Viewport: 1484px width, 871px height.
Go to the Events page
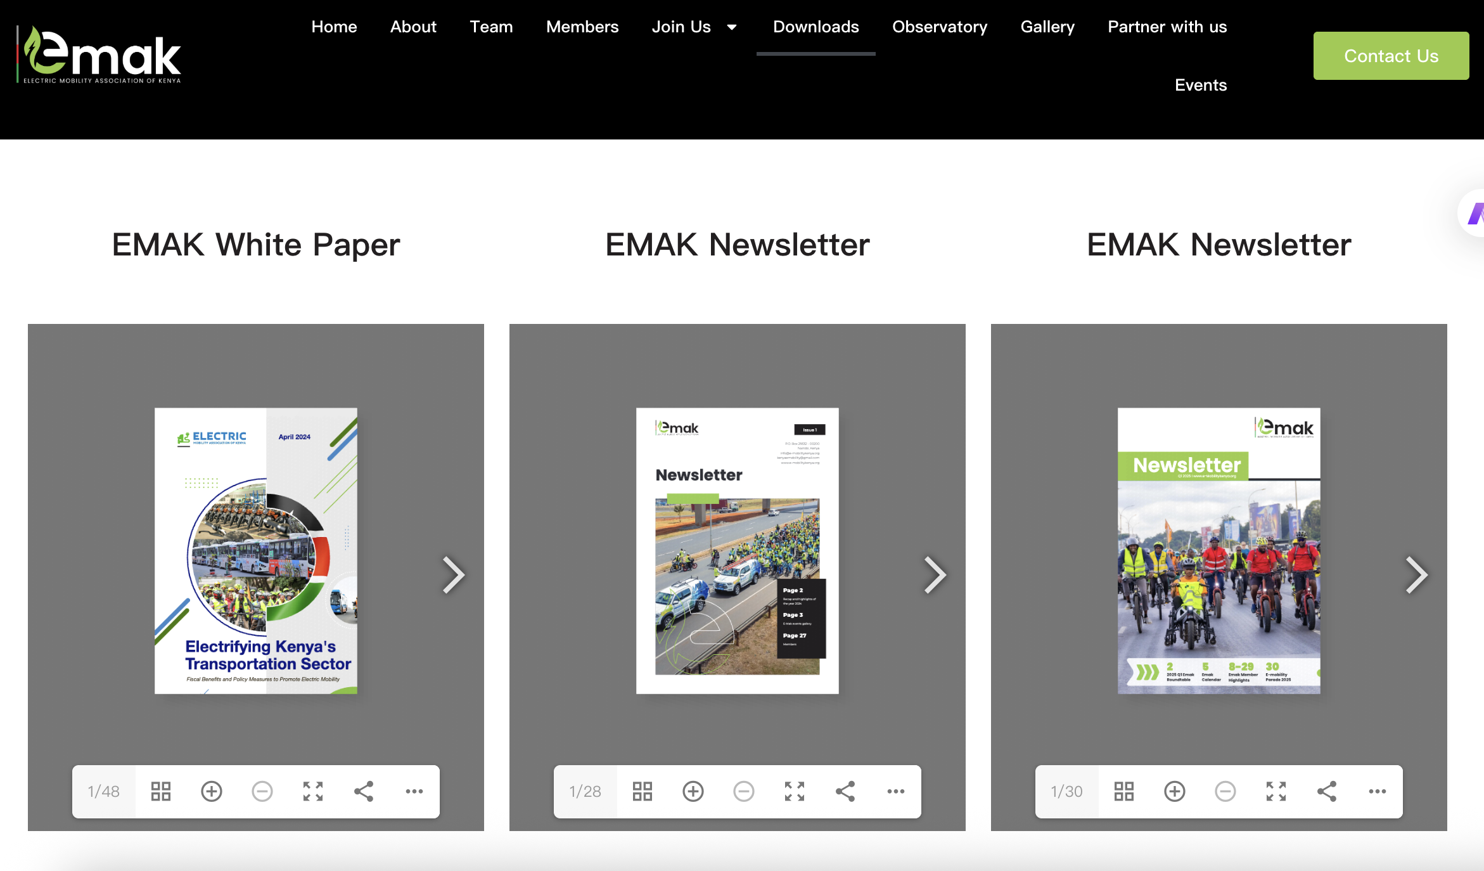pyautogui.click(x=1201, y=85)
